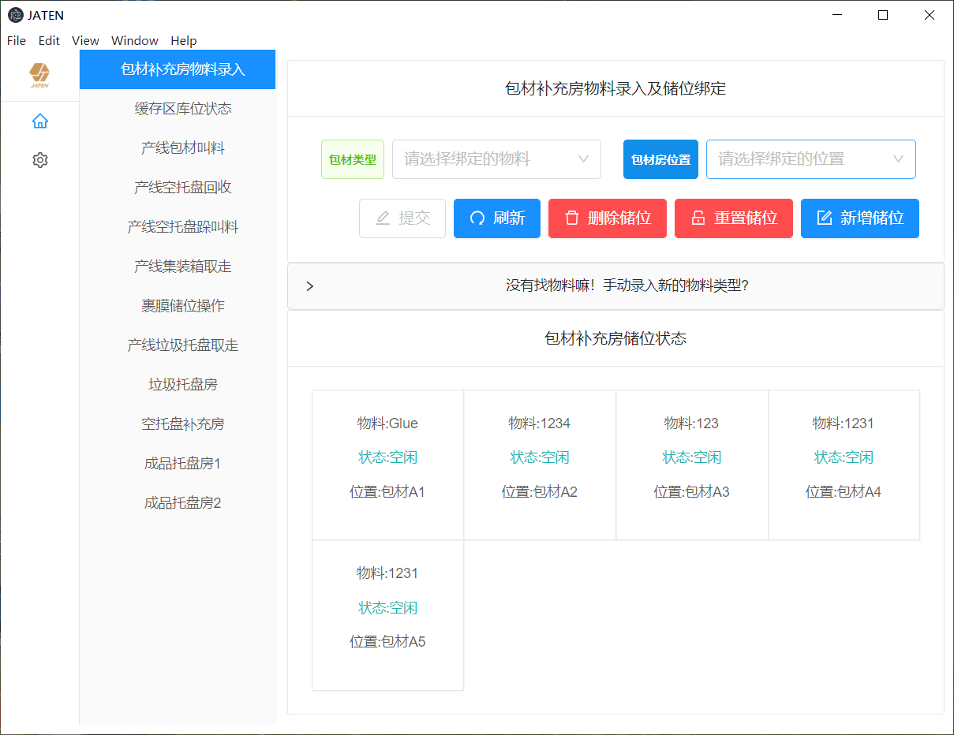This screenshot has width=954, height=735.
Task: Click the 刷新 refresh button
Action: tap(497, 218)
